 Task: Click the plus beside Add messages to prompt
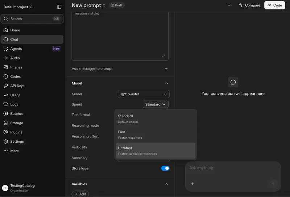166,68
